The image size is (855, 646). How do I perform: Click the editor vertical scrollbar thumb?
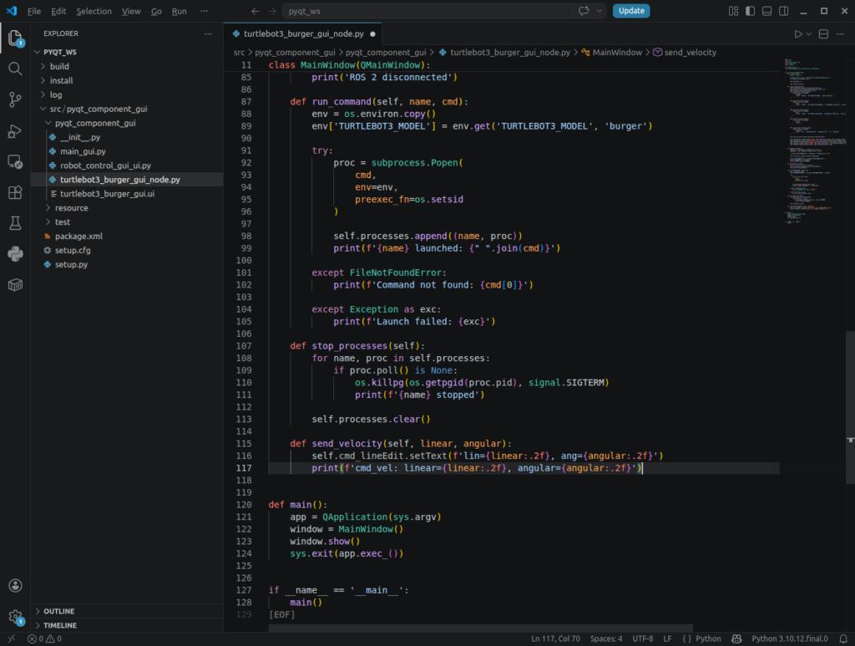coord(850,407)
